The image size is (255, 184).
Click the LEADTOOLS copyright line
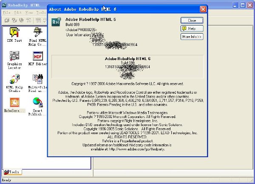point(127,133)
